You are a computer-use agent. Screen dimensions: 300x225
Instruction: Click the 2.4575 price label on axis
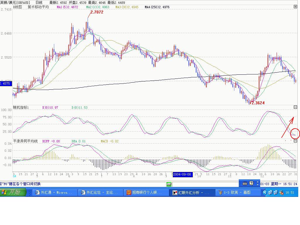tap(6, 83)
